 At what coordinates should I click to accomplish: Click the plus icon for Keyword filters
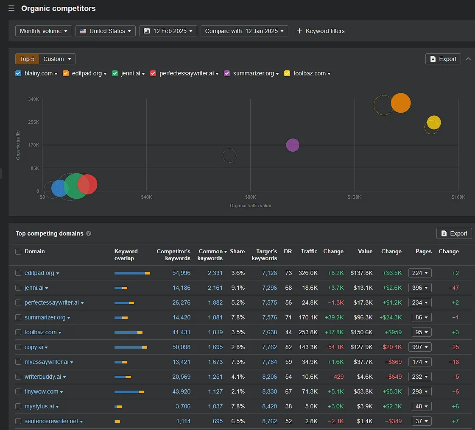299,31
